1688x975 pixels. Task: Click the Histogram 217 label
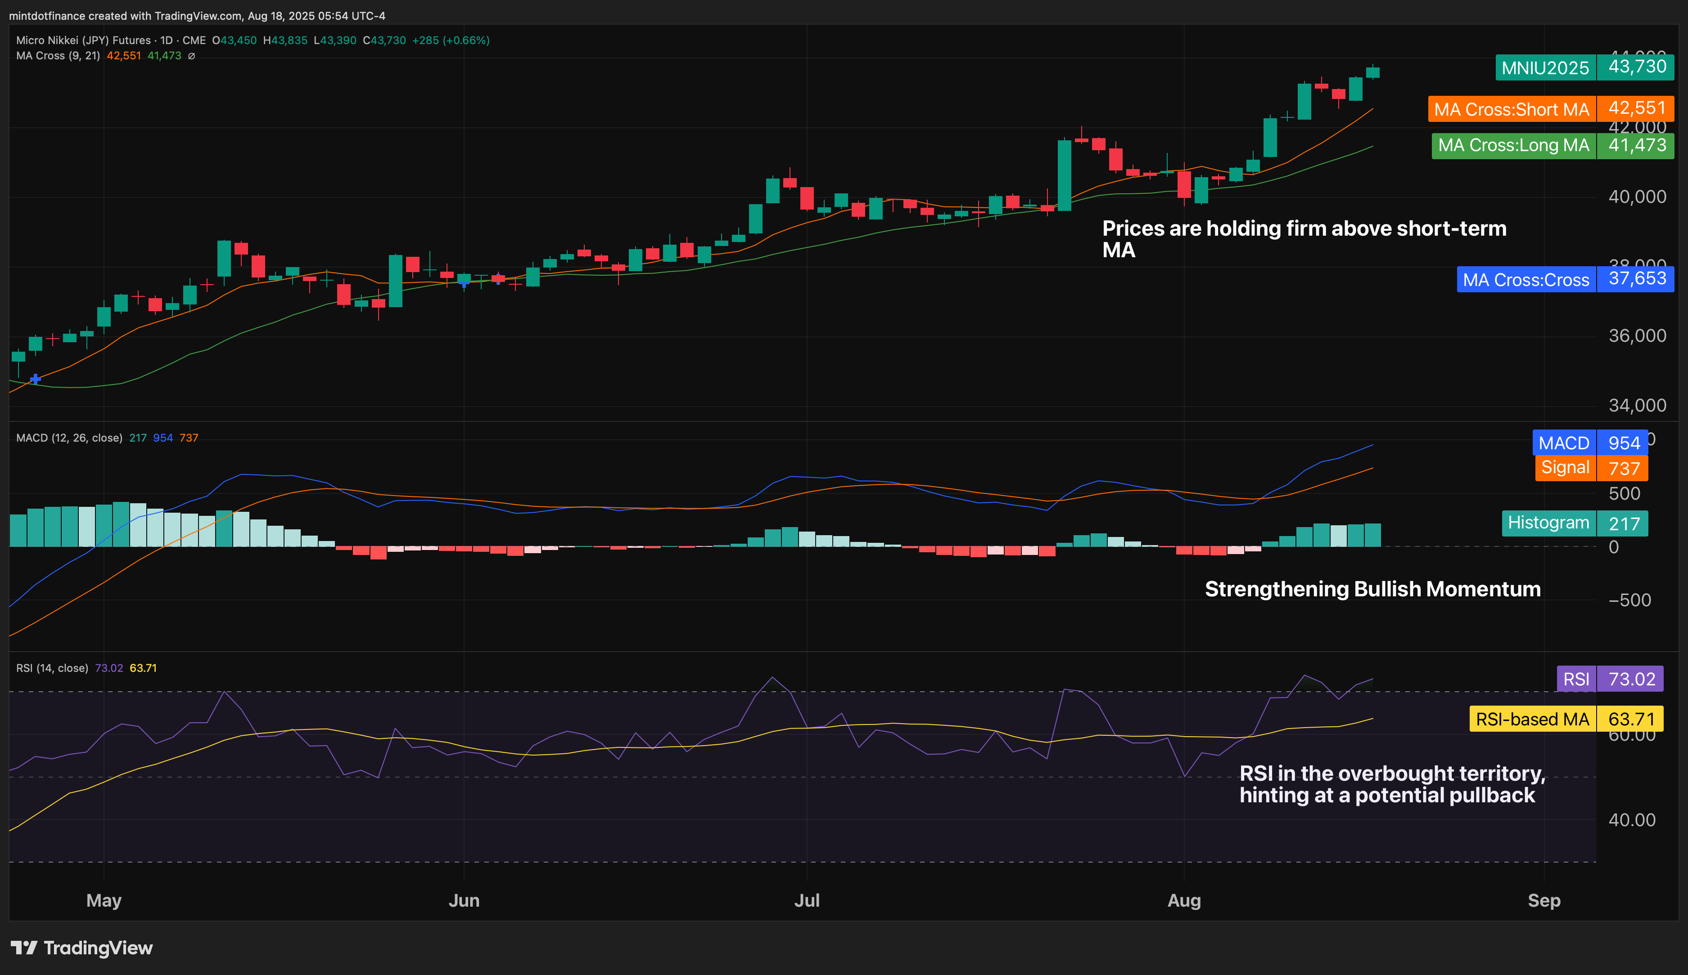[x=1574, y=523]
